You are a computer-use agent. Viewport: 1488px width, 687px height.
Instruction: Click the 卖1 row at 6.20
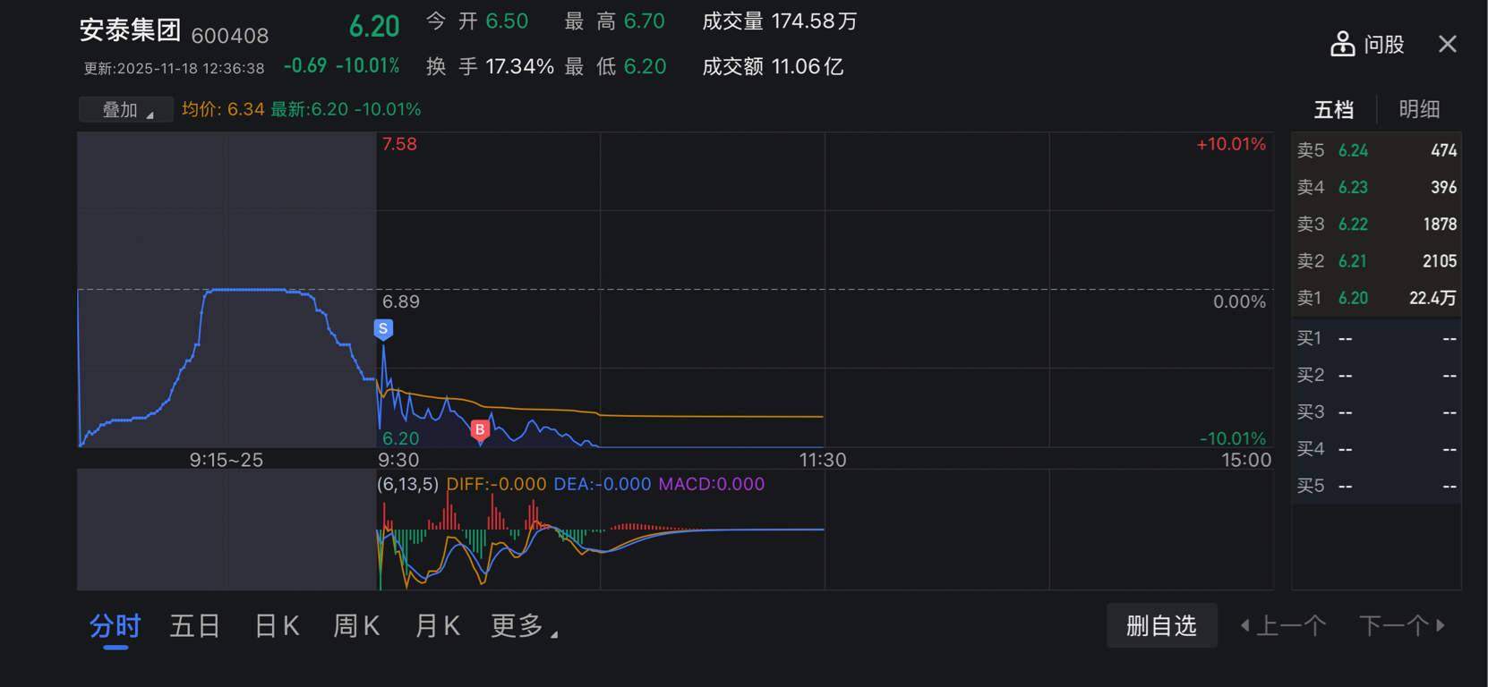click(x=1376, y=298)
